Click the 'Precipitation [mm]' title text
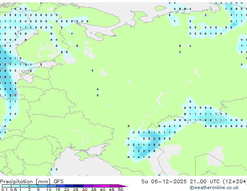247x191 pixels. [x=25, y=182]
